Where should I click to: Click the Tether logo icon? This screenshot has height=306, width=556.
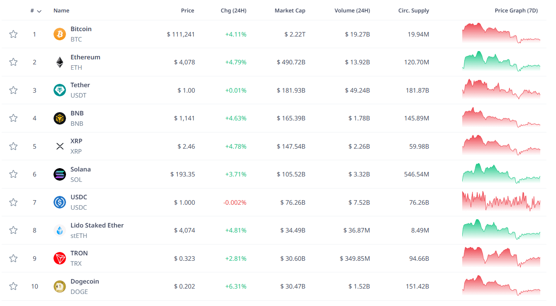tap(60, 90)
